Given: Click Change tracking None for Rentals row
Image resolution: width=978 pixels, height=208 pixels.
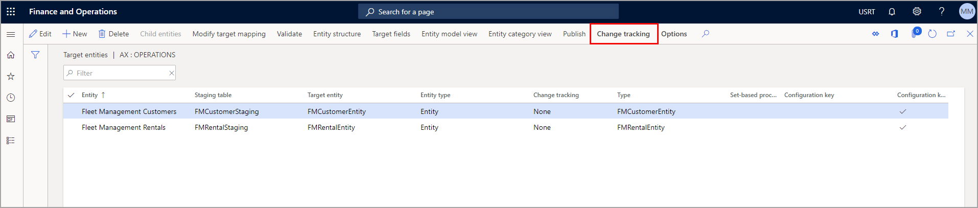Looking at the screenshot, I should (542, 127).
